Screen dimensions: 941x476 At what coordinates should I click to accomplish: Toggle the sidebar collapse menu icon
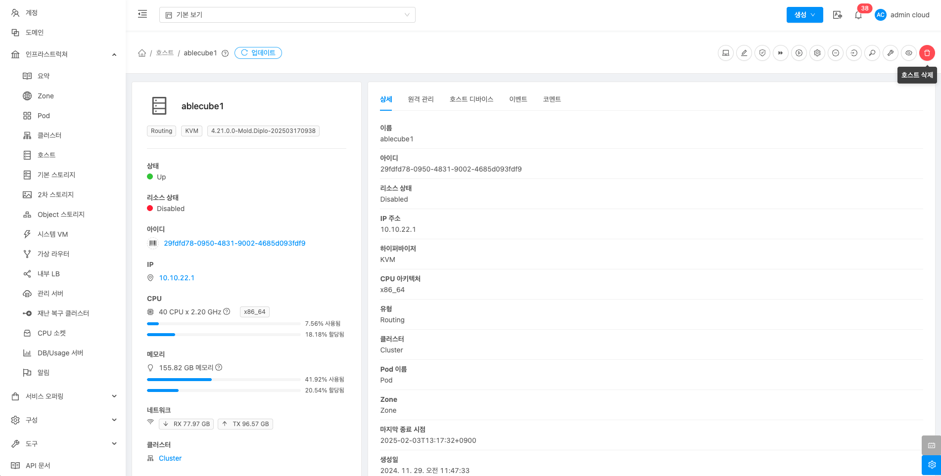[142, 14]
